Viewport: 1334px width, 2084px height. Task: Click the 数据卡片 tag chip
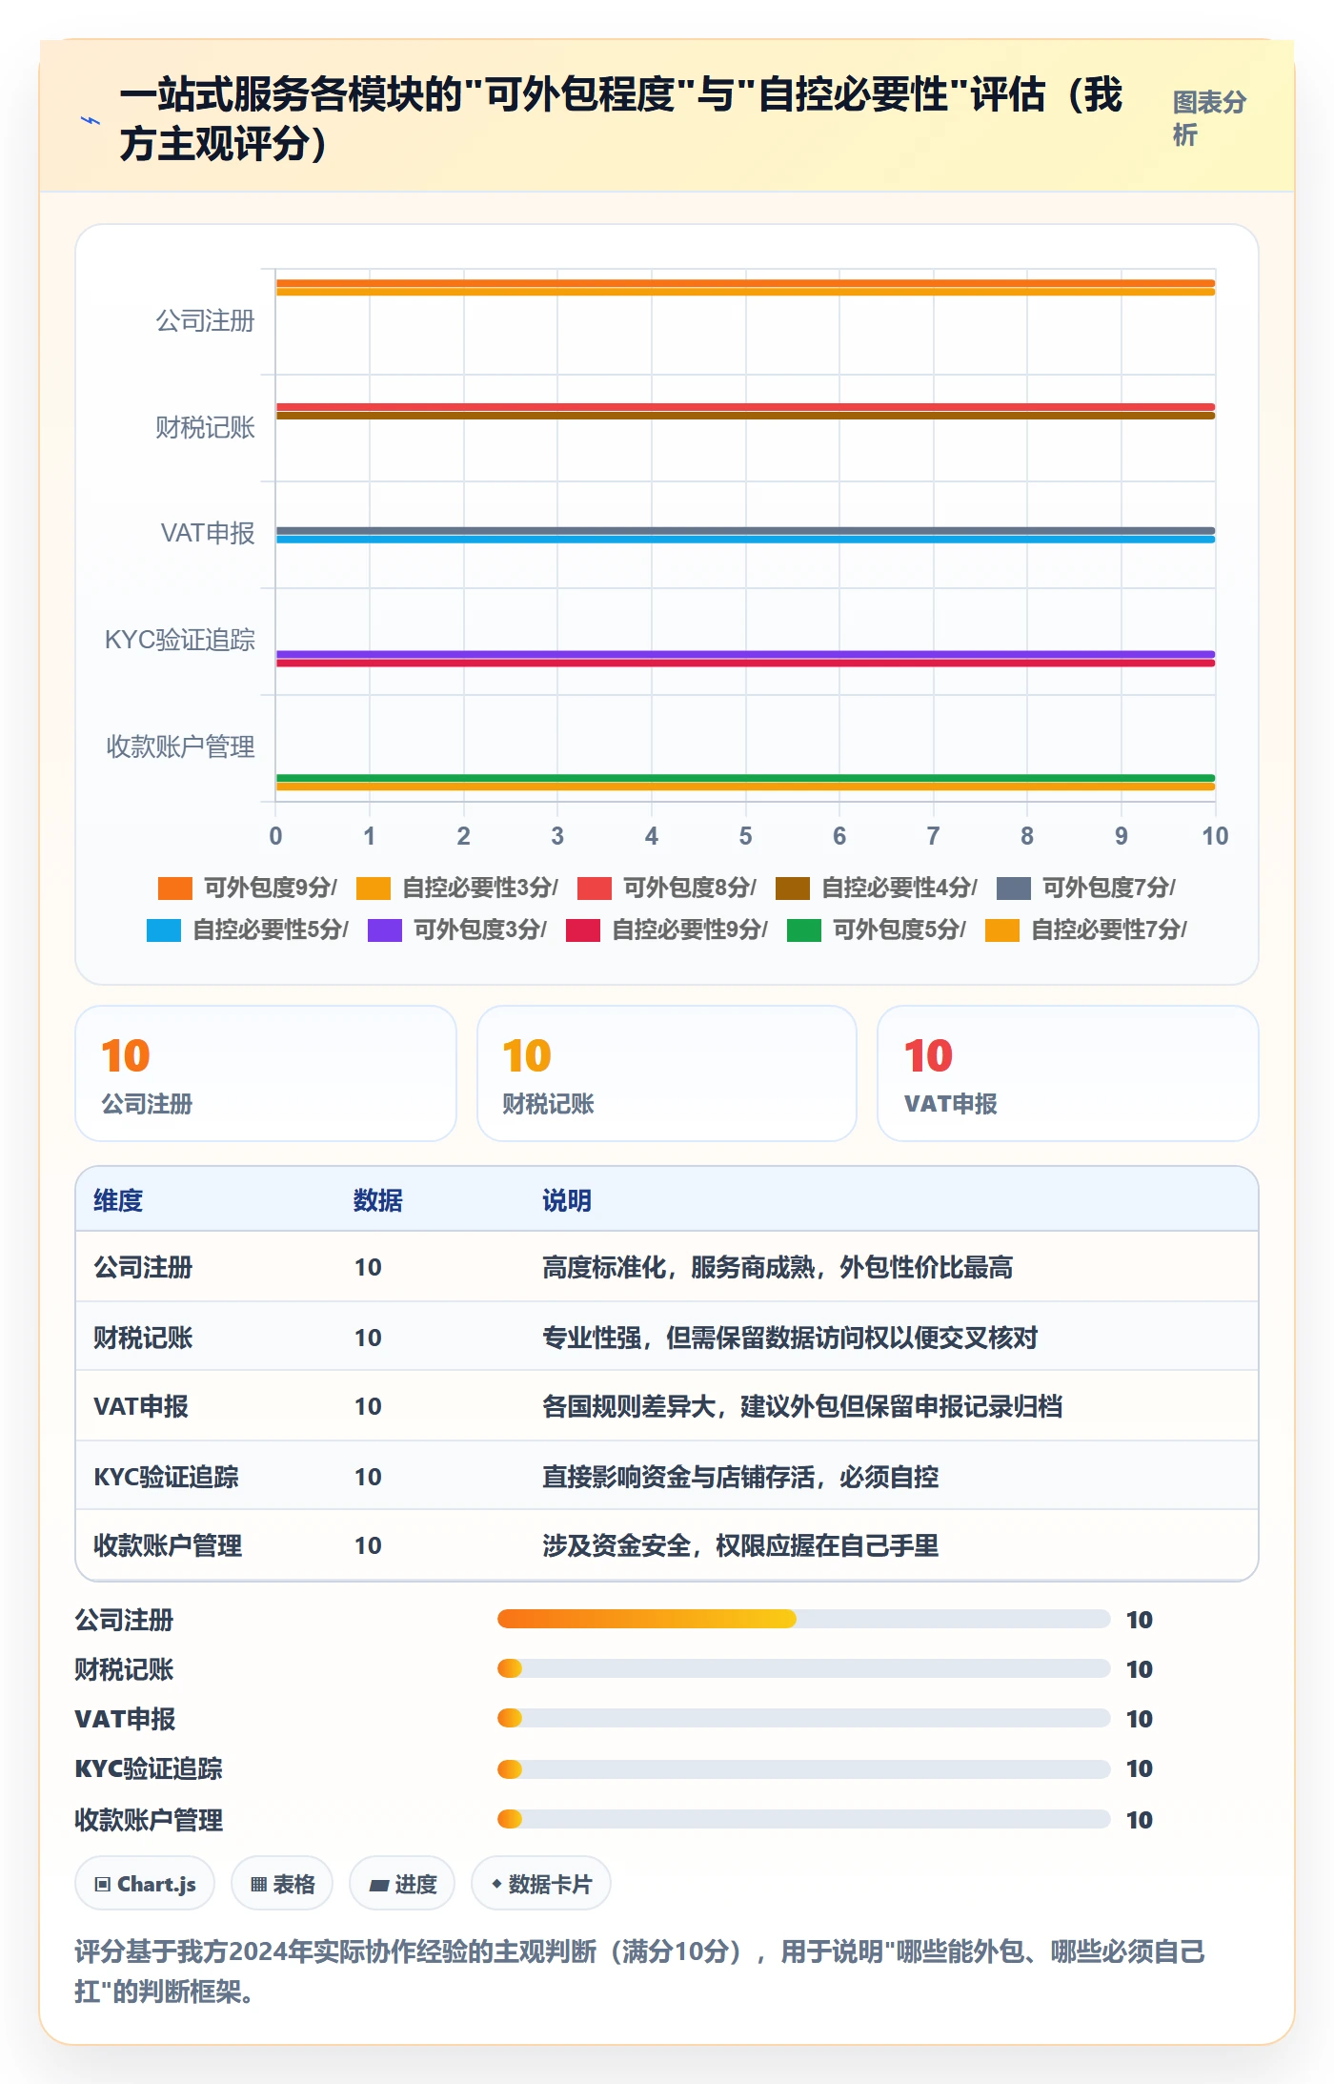(x=541, y=1884)
